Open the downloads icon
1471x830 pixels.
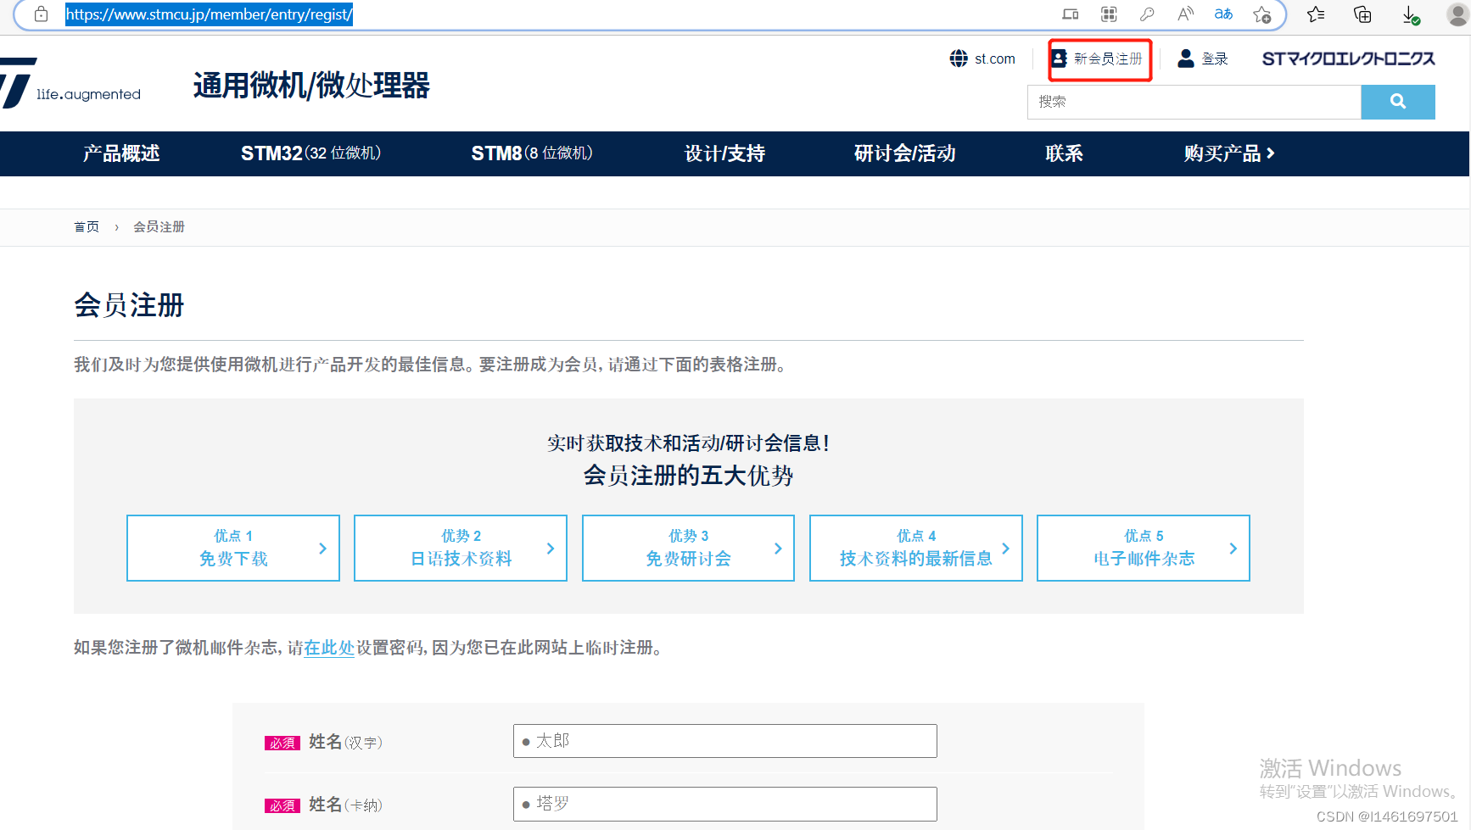click(x=1410, y=14)
